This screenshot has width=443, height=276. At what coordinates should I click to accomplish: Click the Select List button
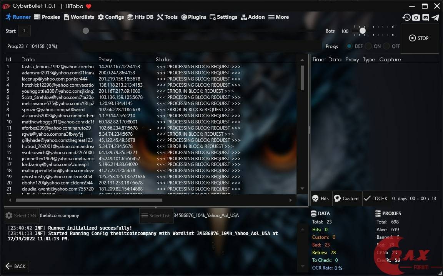(x=156, y=216)
